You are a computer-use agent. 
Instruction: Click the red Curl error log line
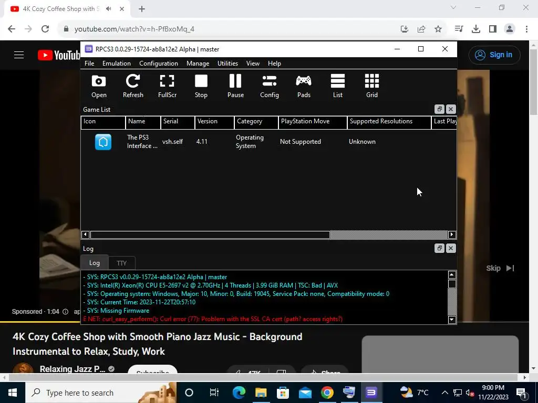coord(213,319)
